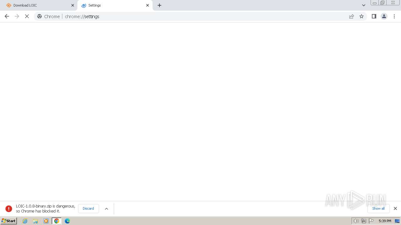Go forward to the next page

[17, 17]
